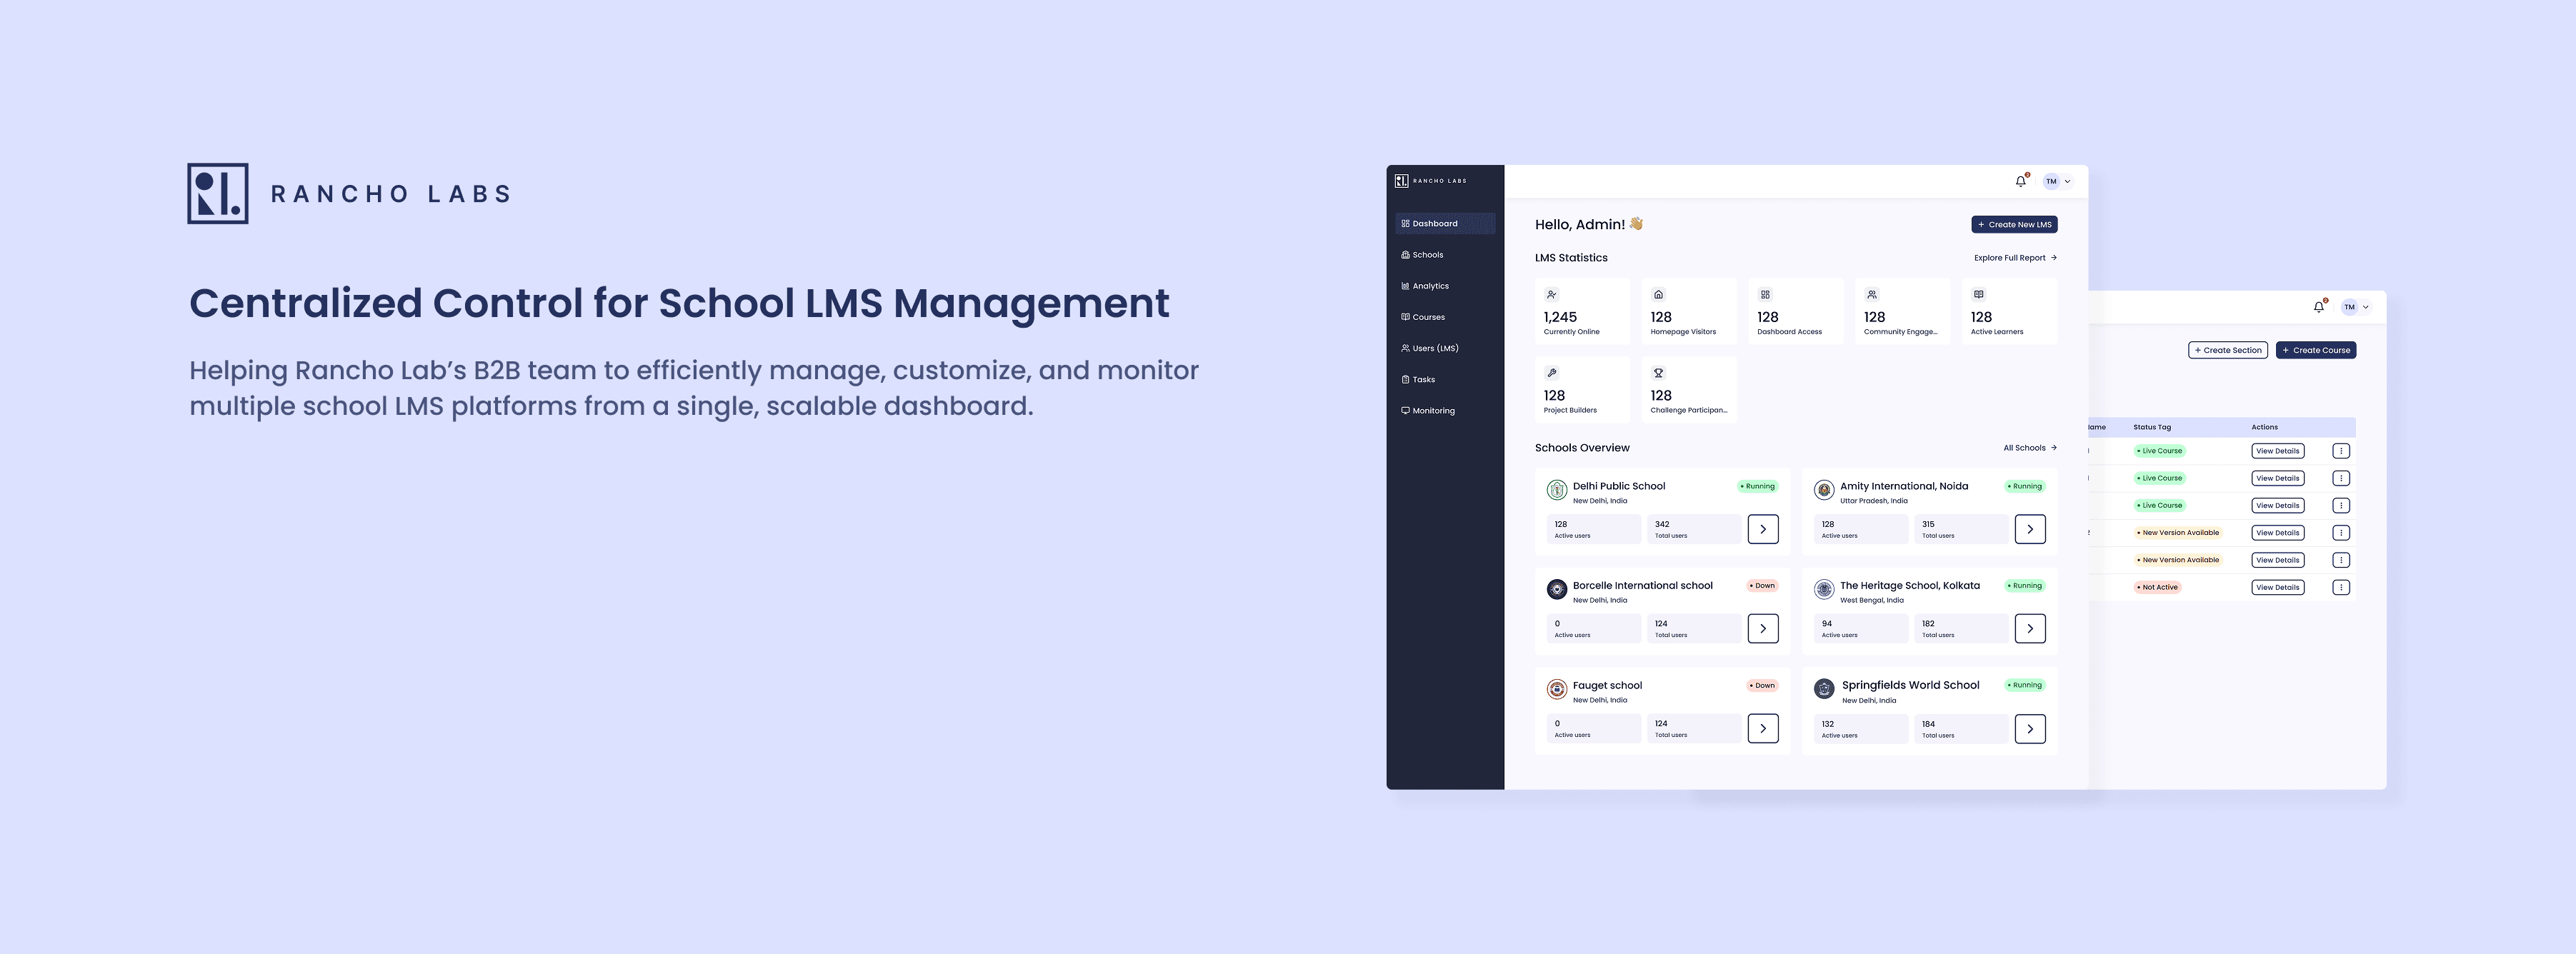Open the three-dot menu on the Not Active row

point(2340,588)
